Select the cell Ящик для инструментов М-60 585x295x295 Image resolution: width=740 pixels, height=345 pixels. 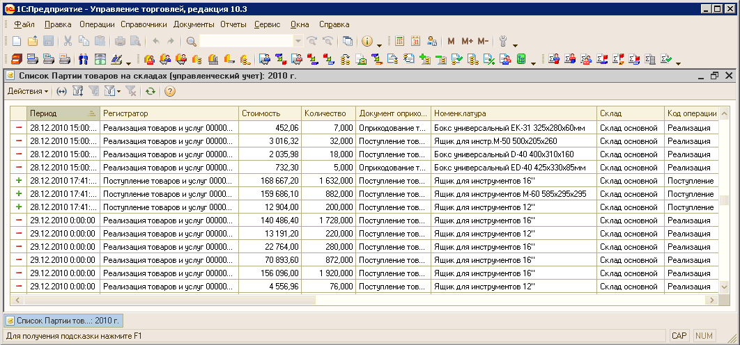point(514,193)
